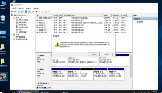Select the 任务计划程序 clock icon in the tree
Viewport: 162px width, 93px height.
point(17,20)
